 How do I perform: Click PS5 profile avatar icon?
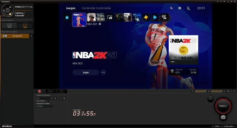188,8
